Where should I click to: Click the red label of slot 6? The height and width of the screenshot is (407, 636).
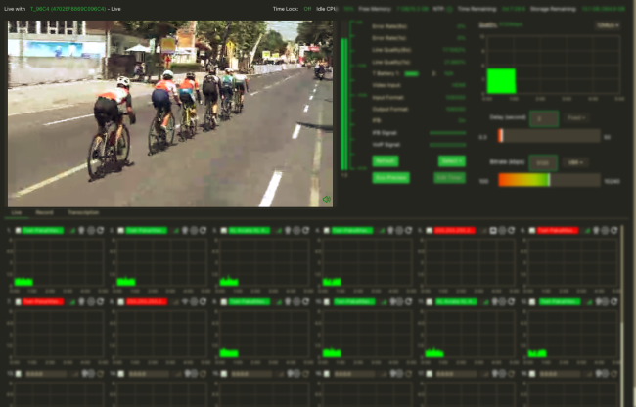pyautogui.click(x=558, y=230)
